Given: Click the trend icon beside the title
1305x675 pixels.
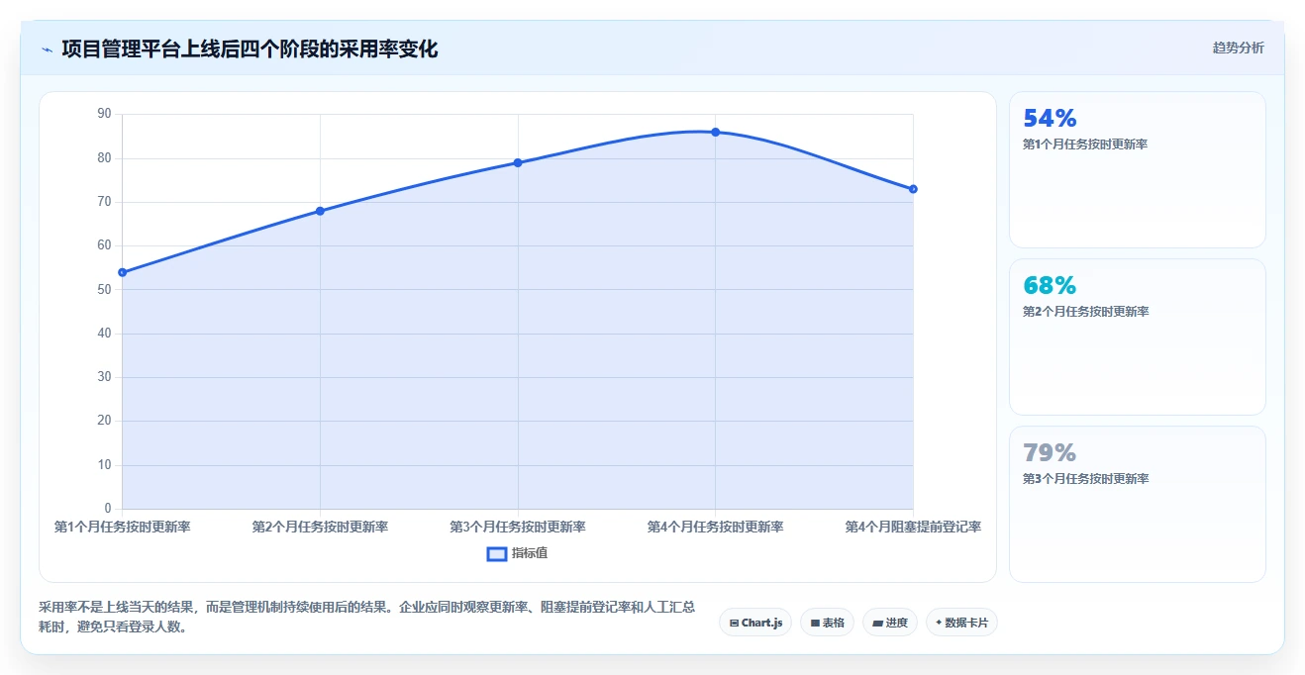Looking at the screenshot, I should (x=47, y=49).
